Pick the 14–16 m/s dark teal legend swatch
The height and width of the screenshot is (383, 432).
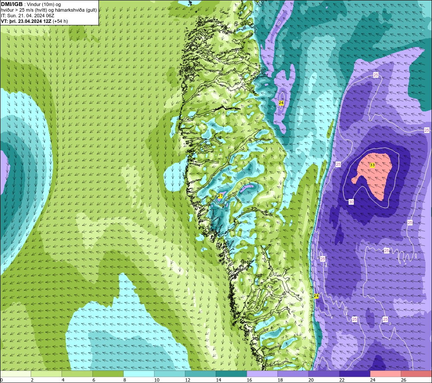(x=232, y=374)
